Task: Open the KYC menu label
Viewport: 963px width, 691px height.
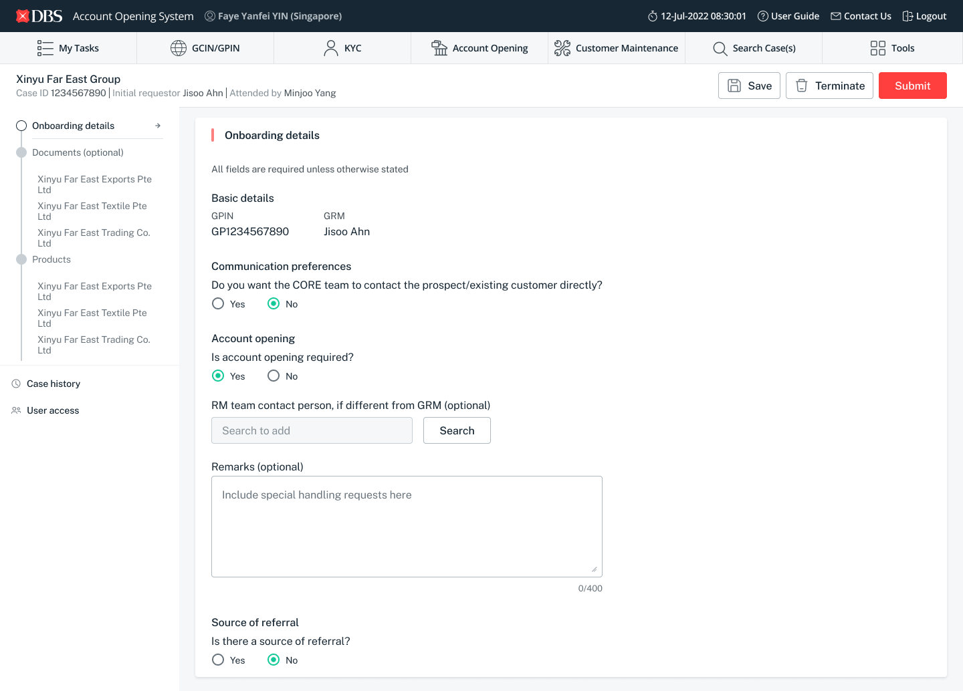Action: tap(353, 48)
